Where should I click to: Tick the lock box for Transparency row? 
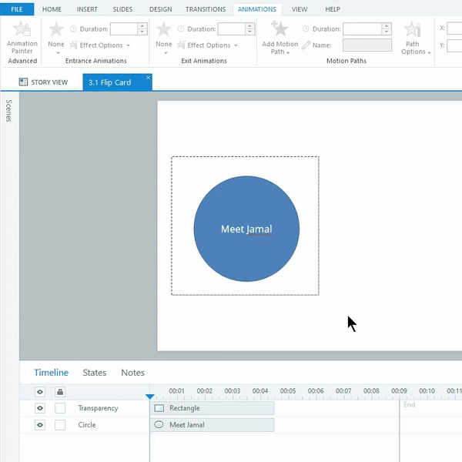point(60,408)
